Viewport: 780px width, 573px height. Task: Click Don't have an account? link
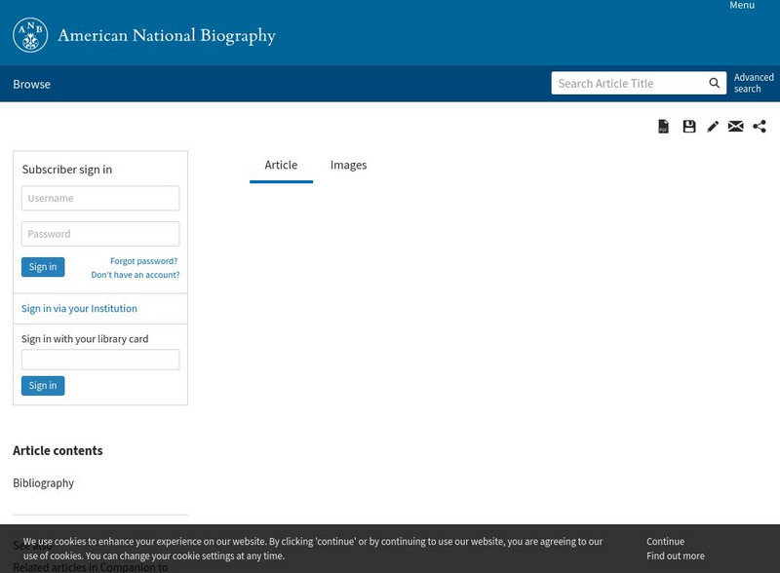[x=136, y=275]
